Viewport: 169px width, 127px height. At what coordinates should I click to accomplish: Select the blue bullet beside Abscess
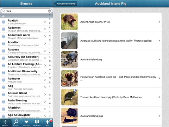pyautogui.click(x=4, y=51)
